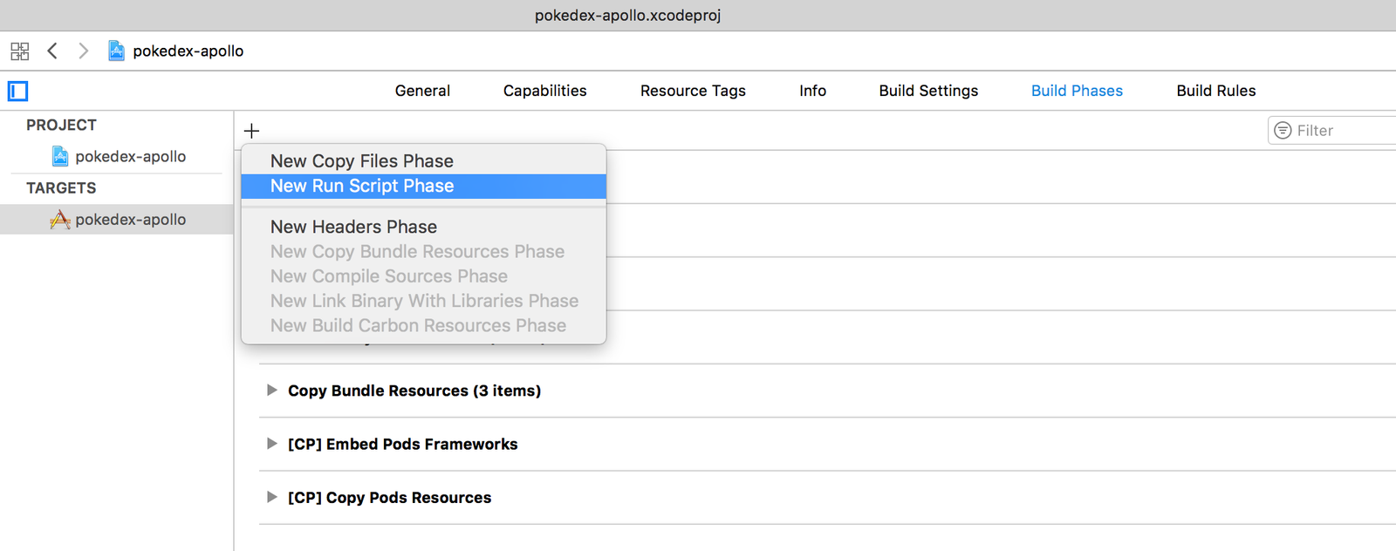The image size is (1396, 551).
Task: Choose New Headers Phase from the menu
Action: point(353,227)
